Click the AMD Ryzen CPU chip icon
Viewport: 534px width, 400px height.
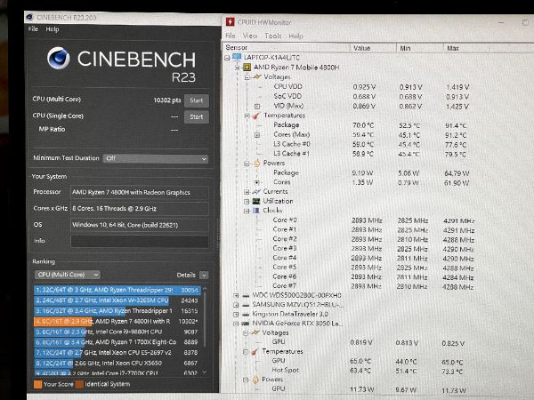tap(247, 68)
